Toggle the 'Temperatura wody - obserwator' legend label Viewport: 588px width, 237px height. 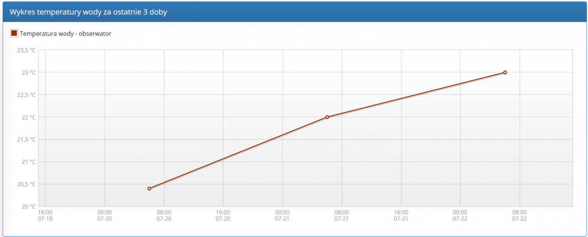65,34
